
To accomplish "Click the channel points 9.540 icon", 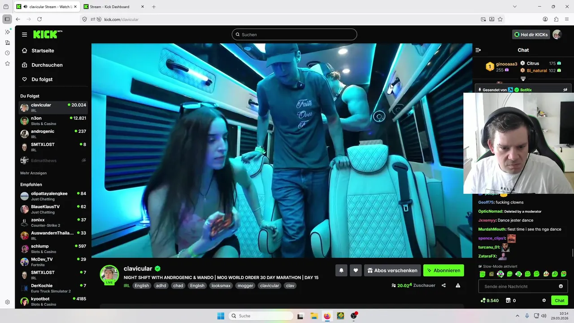I will point(483,301).
